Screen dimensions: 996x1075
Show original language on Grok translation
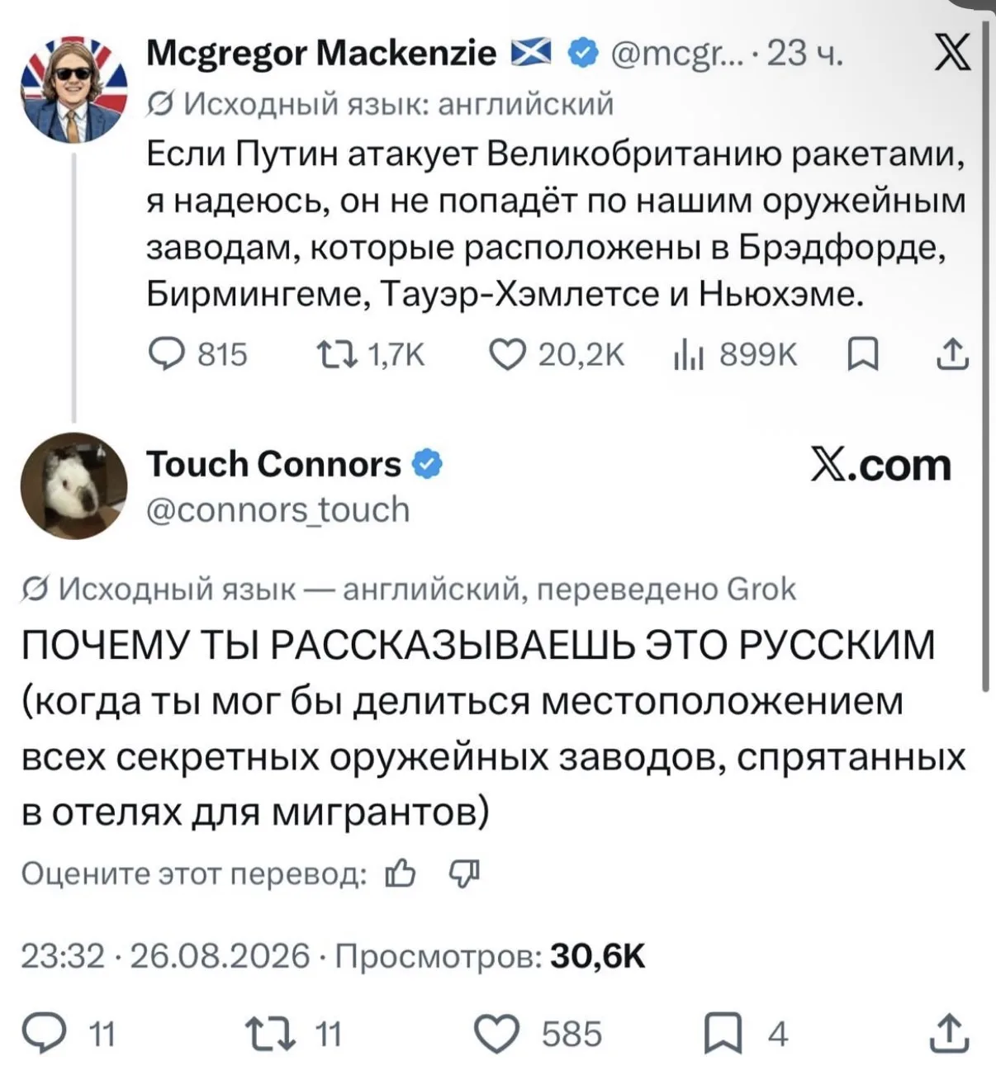tap(408, 589)
